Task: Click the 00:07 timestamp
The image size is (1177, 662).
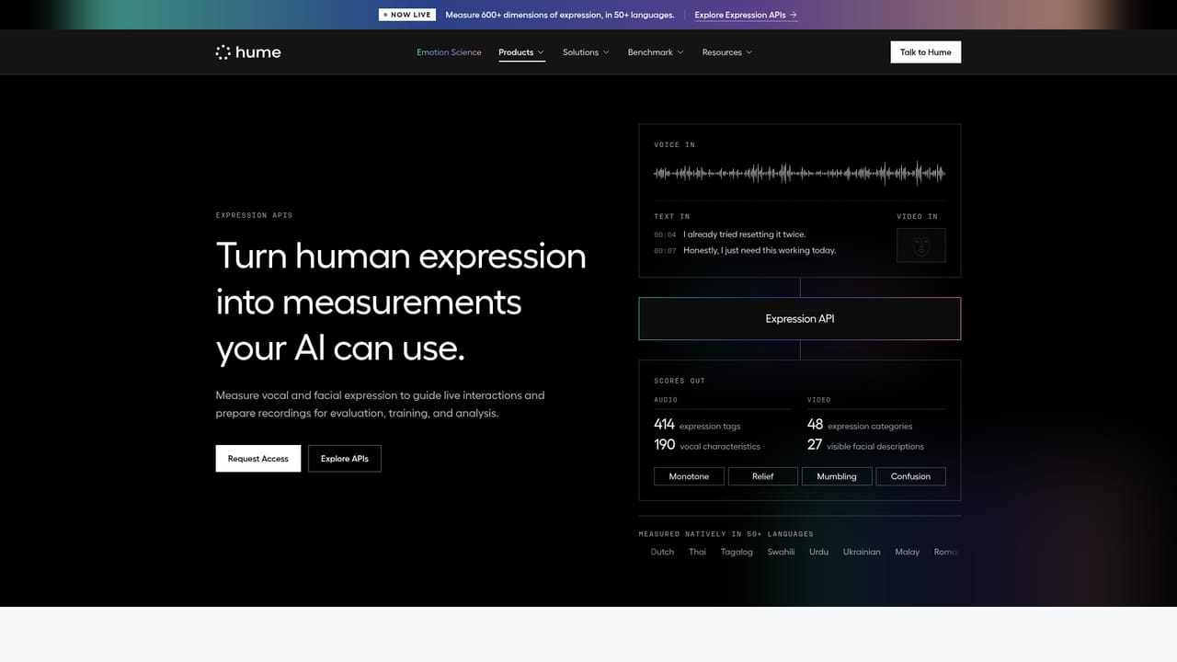Action: click(x=665, y=250)
